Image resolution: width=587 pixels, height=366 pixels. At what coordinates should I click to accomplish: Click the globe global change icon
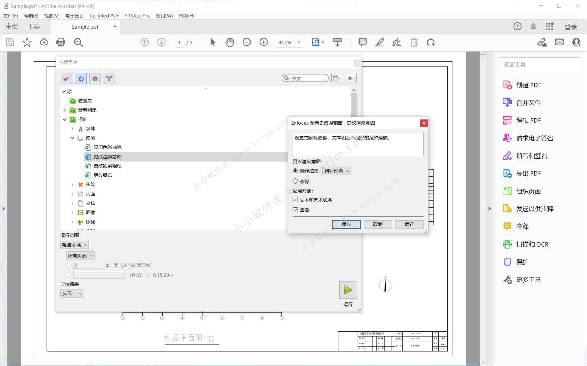click(81, 78)
